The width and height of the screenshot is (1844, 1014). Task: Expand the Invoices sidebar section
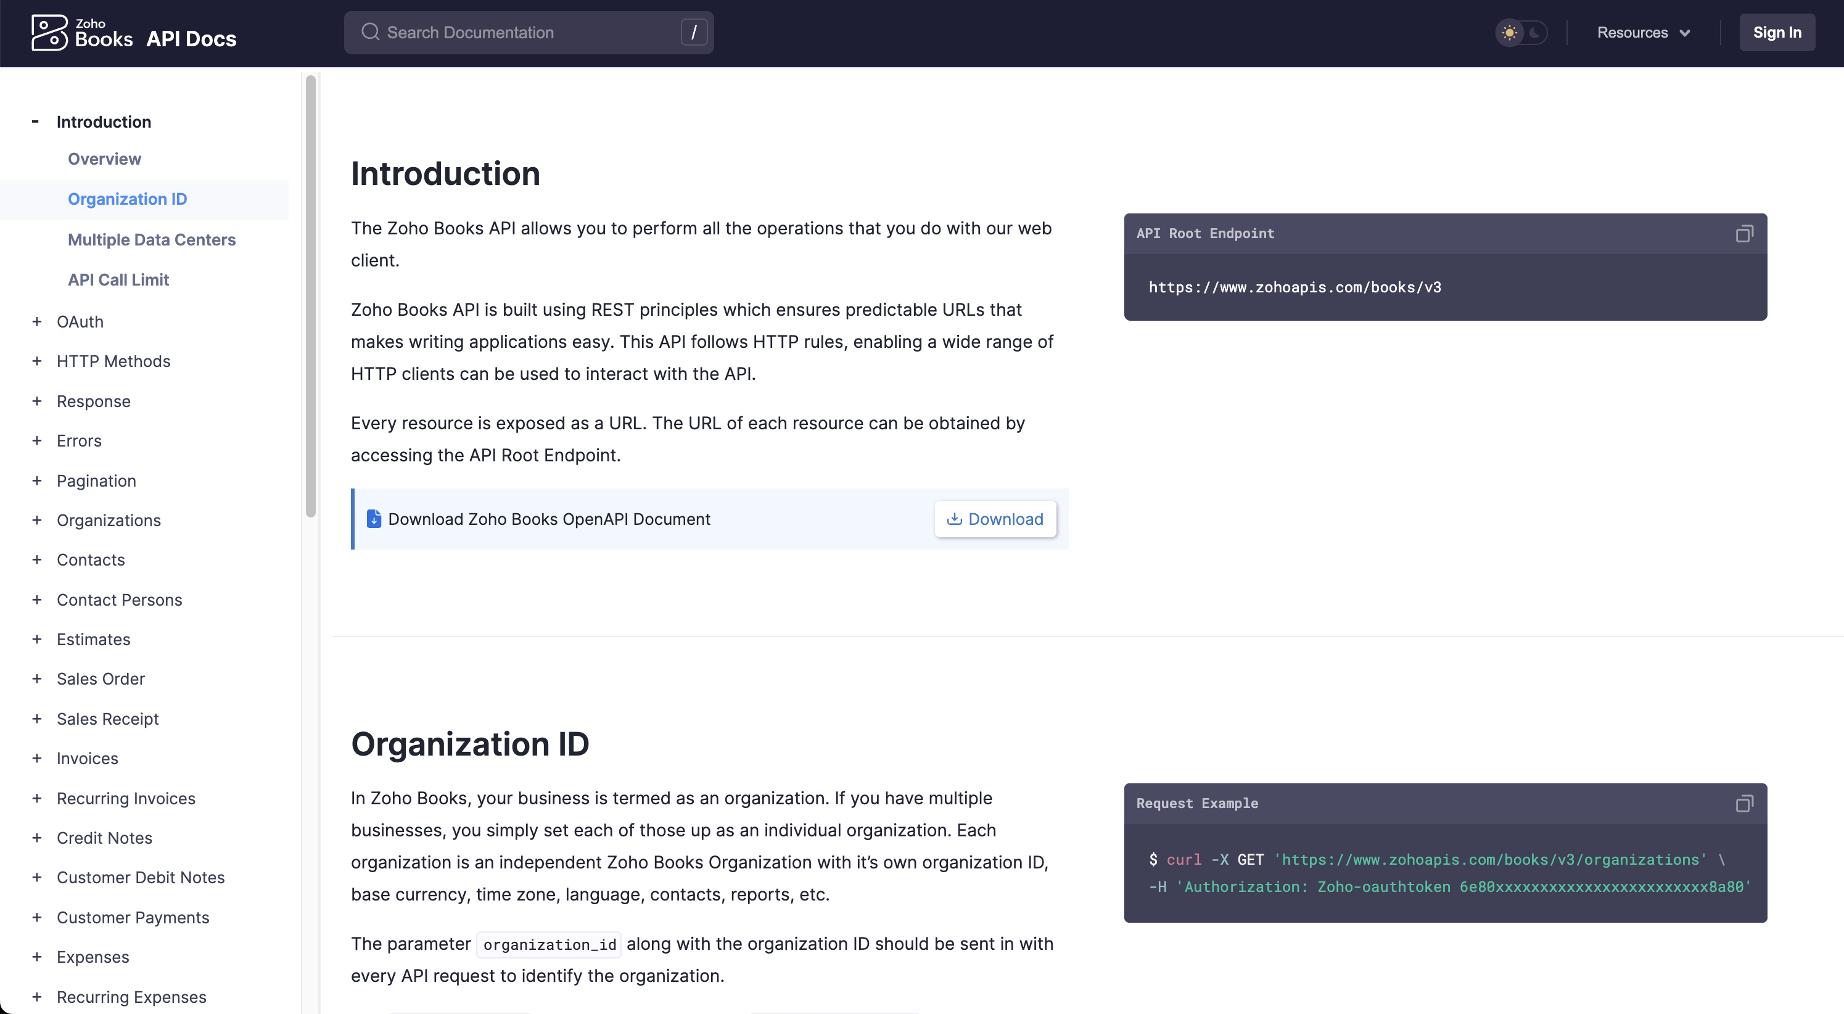pyautogui.click(x=36, y=757)
